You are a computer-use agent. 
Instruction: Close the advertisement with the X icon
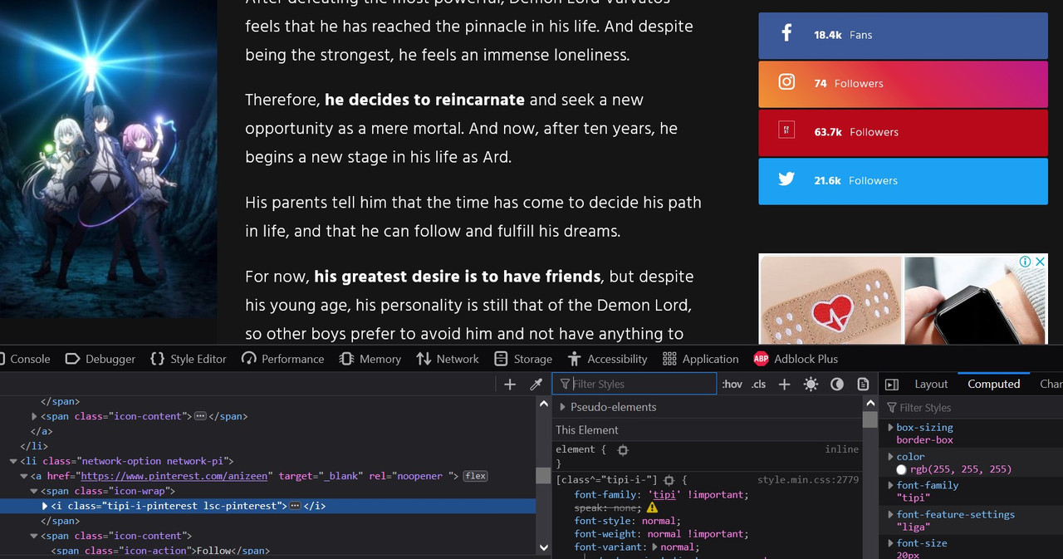click(x=1040, y=262)
